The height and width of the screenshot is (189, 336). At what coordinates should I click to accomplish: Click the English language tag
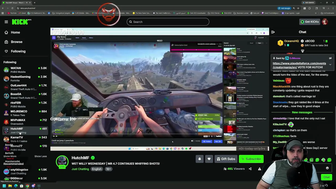click(x=97, y=169)
